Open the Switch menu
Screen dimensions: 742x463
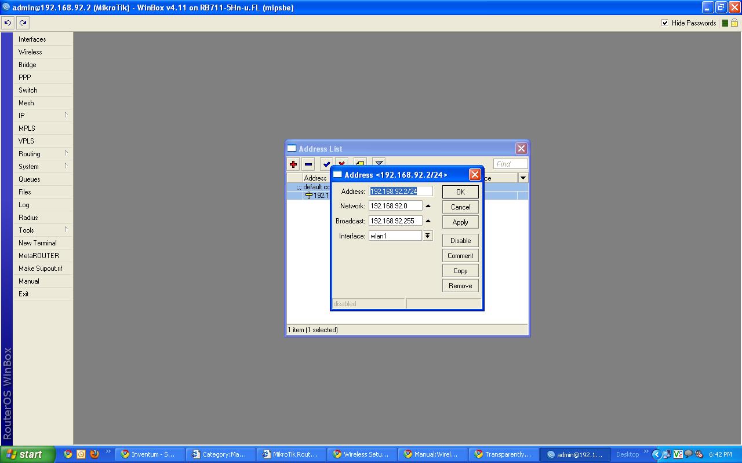tap(43, 90)
